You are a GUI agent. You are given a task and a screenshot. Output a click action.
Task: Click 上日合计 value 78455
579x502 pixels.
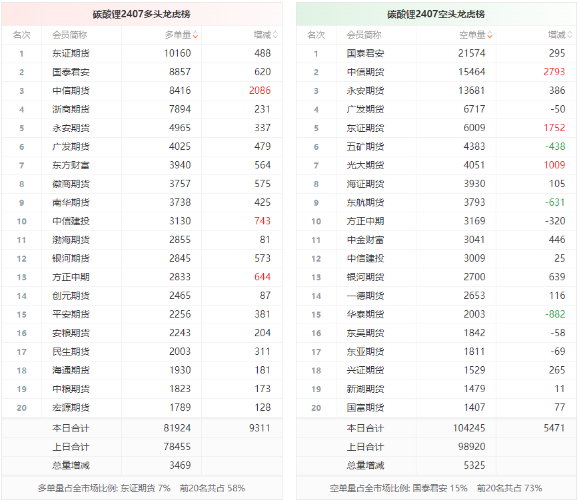(177, 447)
